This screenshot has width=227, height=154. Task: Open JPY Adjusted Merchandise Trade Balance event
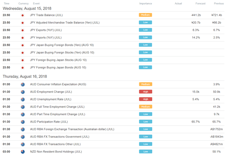[65, 23]
